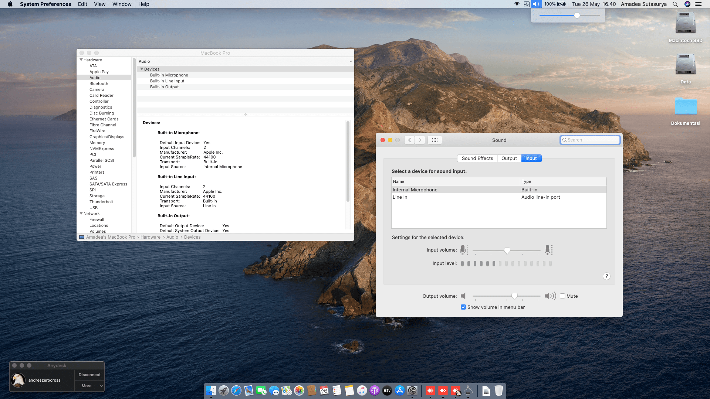Open Podcasts from the dock
The image size is (710, 399).
click(375, 391)
